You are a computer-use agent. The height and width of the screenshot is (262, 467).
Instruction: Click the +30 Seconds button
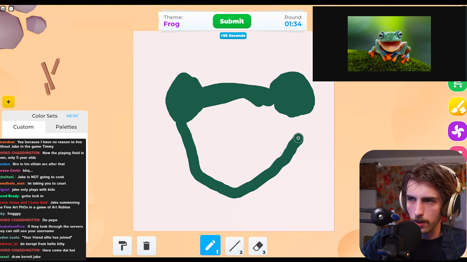pyautogui.click(x=233, y=35)
